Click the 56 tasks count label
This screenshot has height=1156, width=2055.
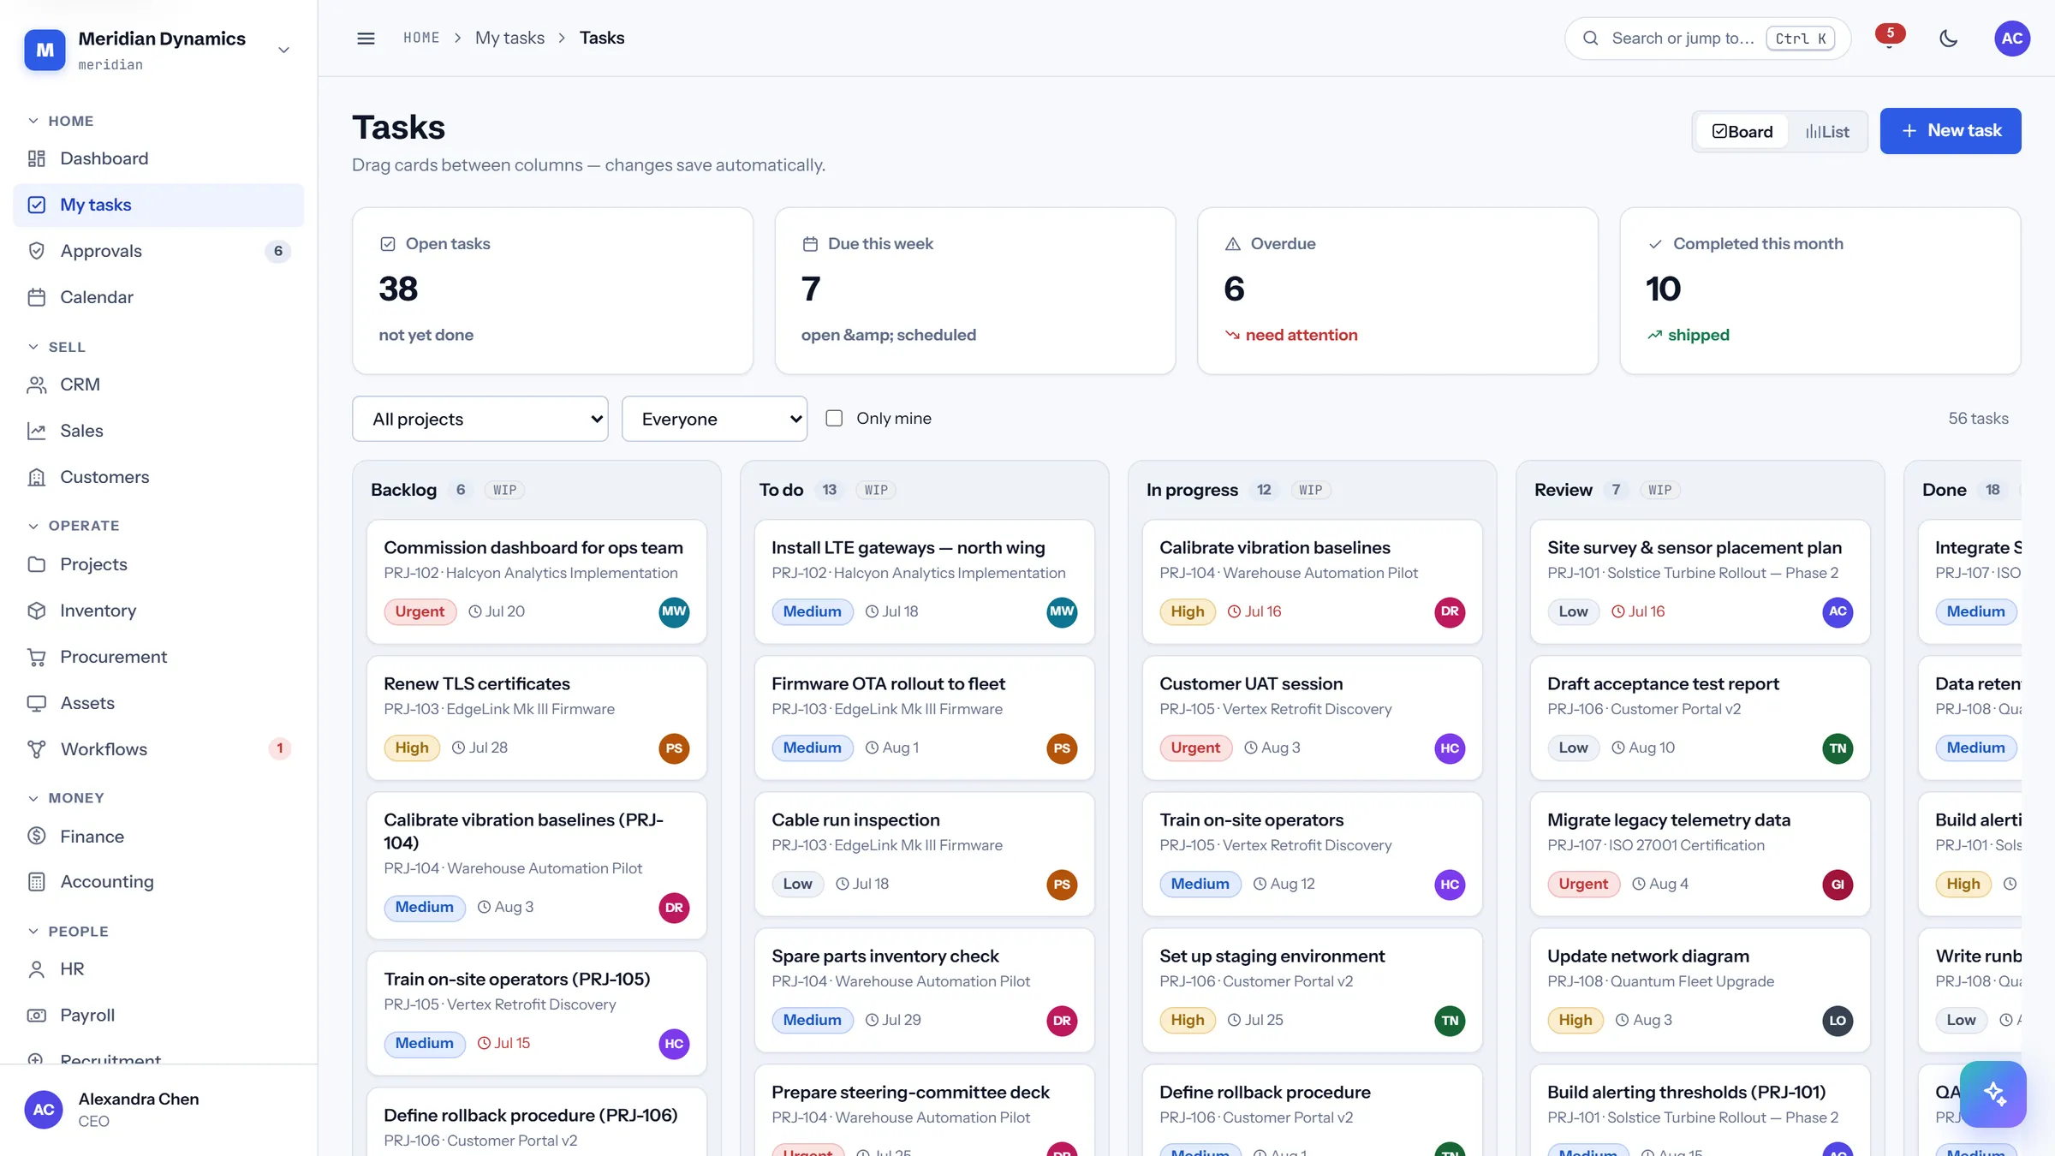click(1978, 418)
